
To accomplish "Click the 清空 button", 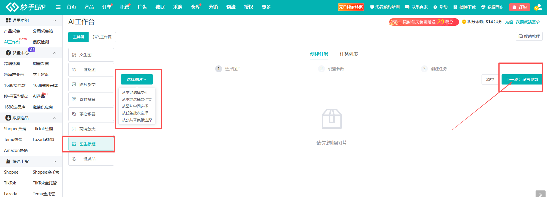I will coord(490,79).
